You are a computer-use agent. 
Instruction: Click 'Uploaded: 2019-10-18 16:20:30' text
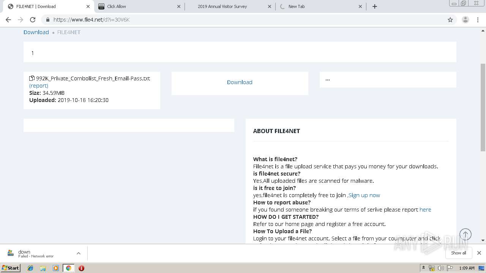point(69,100)
